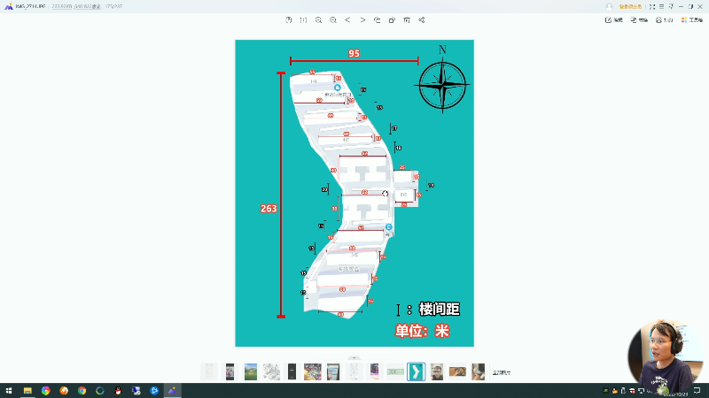Click the all pictures text after the thumbnails

coord(502,372)
